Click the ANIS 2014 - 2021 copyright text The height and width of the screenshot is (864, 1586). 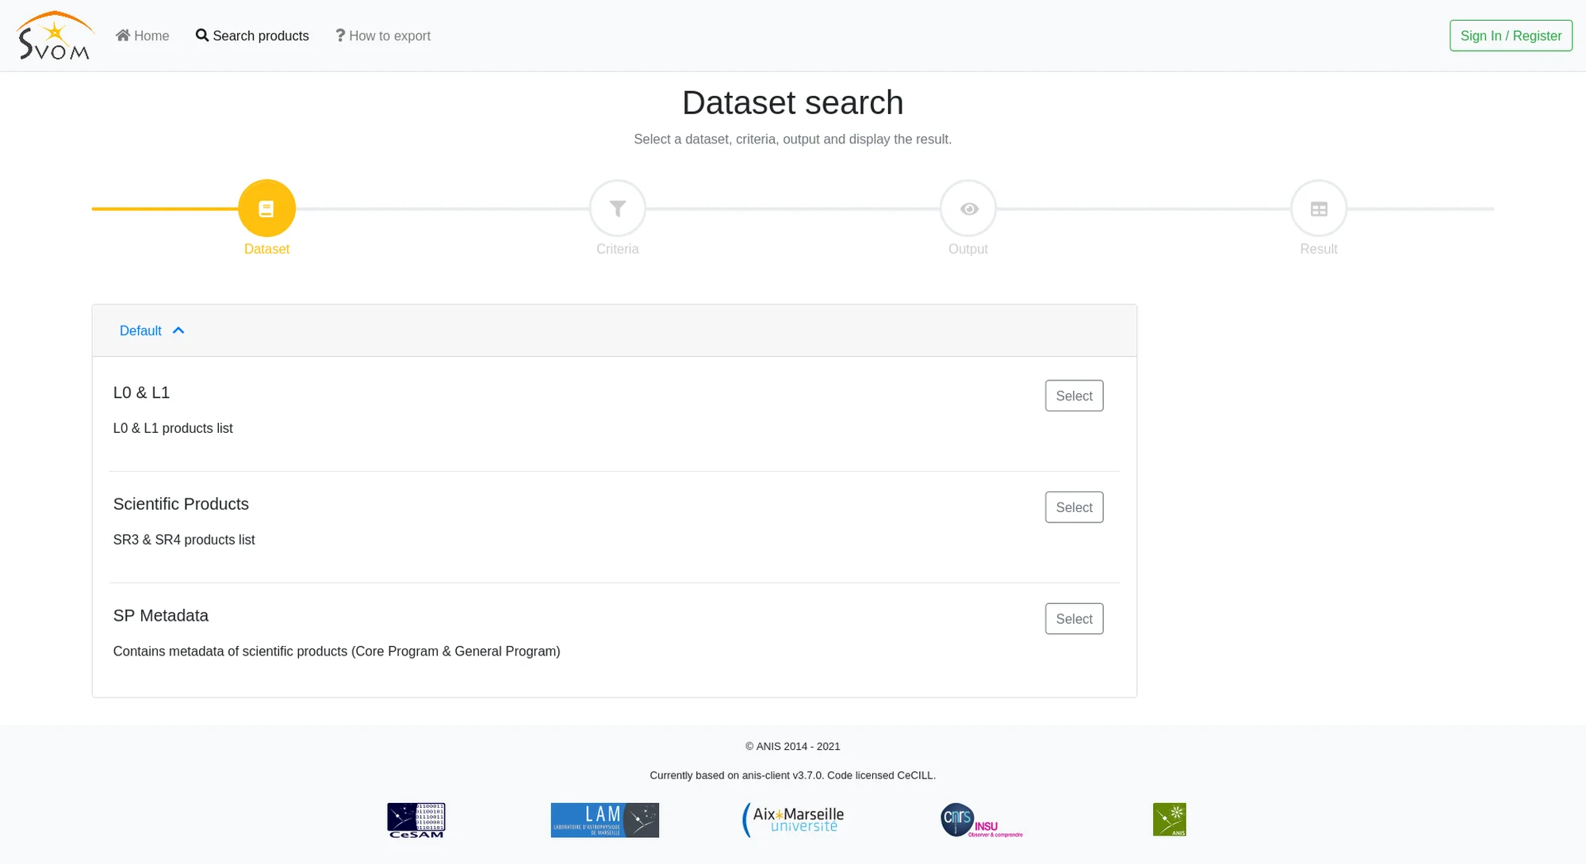[793, 747]
